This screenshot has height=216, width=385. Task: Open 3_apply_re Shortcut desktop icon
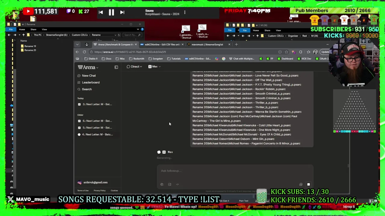pos(202,31)
